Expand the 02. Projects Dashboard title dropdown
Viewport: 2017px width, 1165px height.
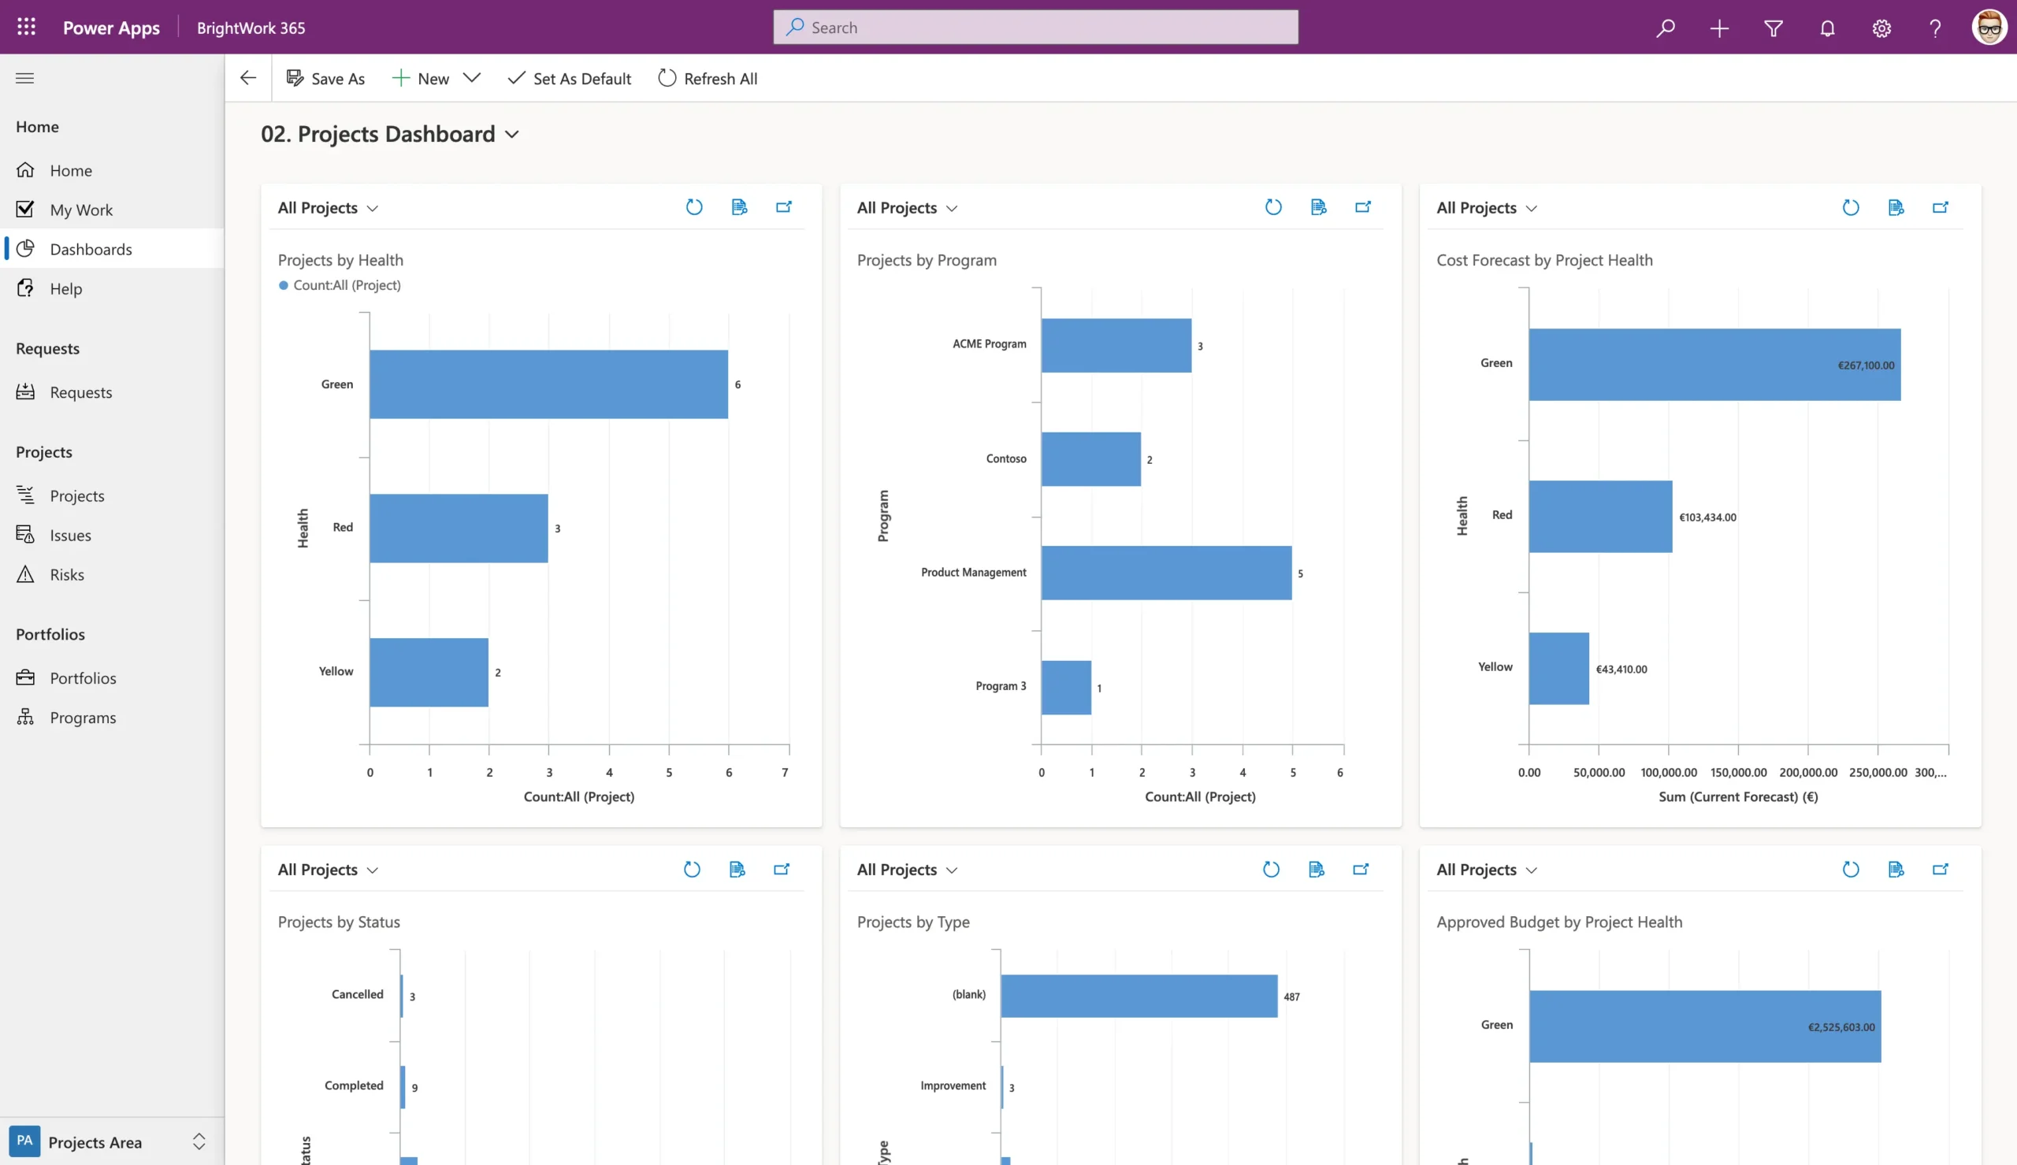pyautogui.click(x=512, y=134)
